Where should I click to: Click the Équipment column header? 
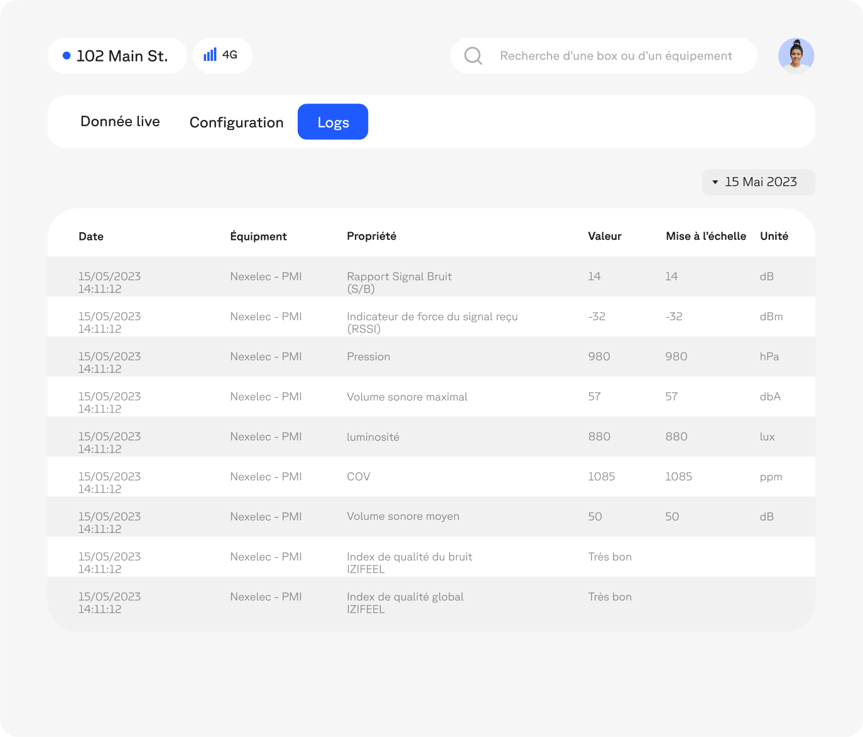pyautogui.click(x=258, y=237)
